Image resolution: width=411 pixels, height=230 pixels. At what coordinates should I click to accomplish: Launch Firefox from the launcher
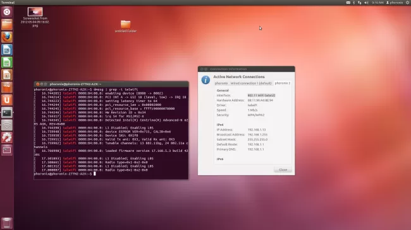pos(7,37)
